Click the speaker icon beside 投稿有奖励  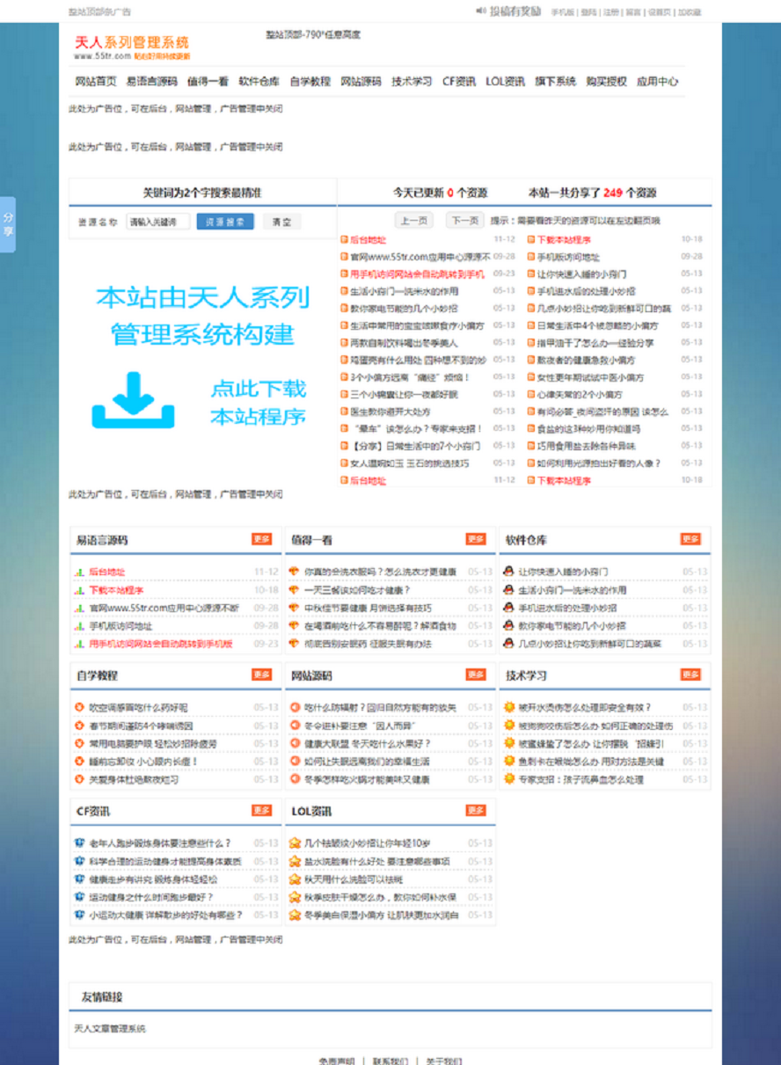point(481,11)
